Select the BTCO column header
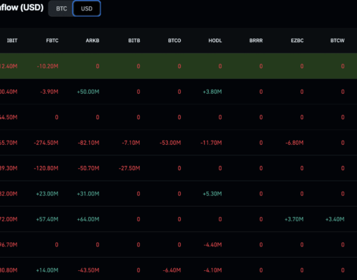Viewport: 357px width, 280px height. pos(175,41)
